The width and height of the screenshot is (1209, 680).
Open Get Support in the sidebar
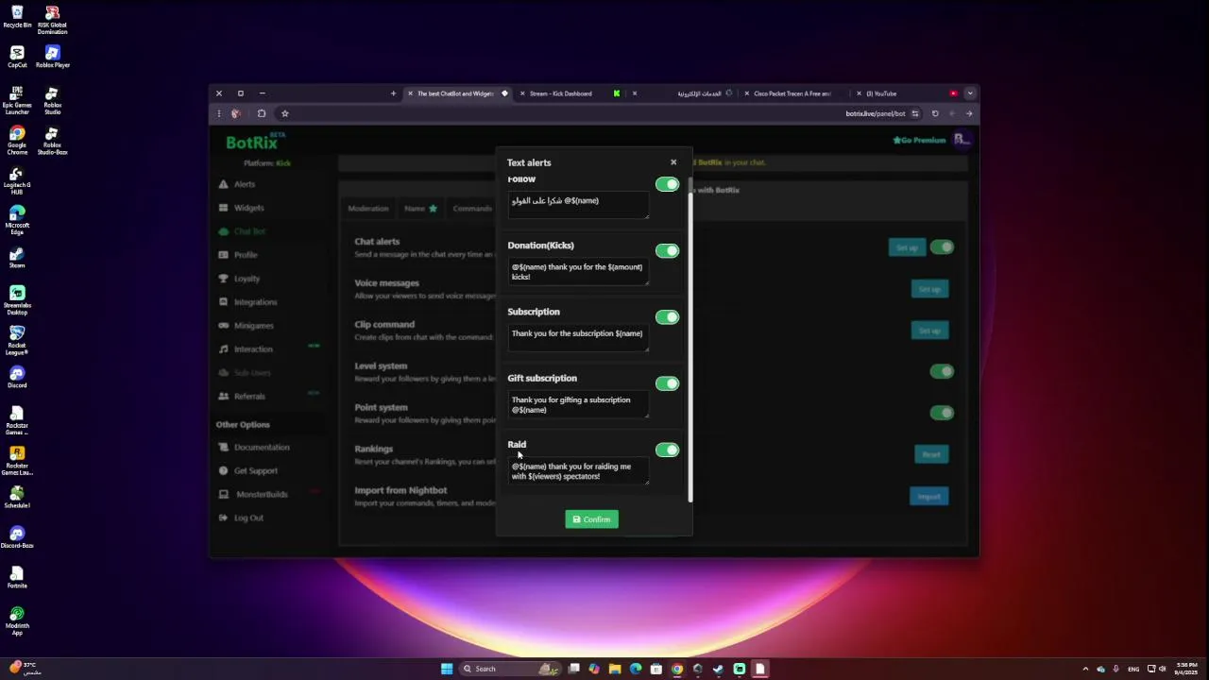point(248,470)
